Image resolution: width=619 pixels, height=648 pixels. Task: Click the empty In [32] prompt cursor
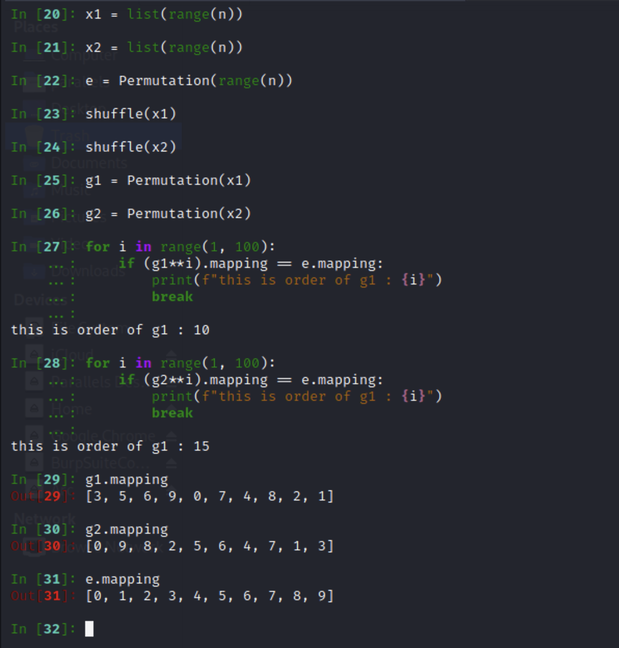(x=89, y=629)
